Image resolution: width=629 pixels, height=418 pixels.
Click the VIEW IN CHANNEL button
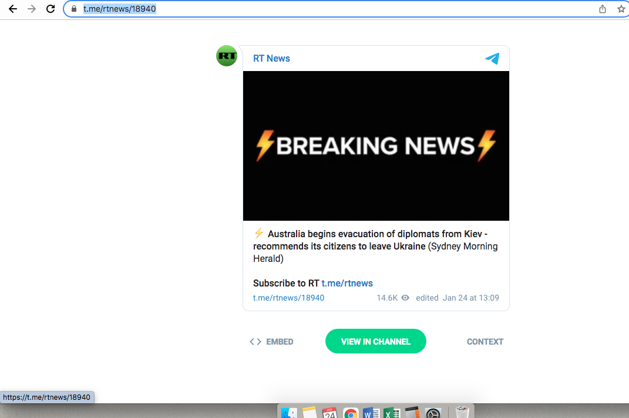pyautogui.click(x=375, y=341)
